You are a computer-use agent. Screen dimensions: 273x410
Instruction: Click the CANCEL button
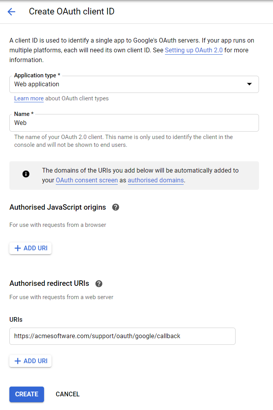[x=67, y=394]
